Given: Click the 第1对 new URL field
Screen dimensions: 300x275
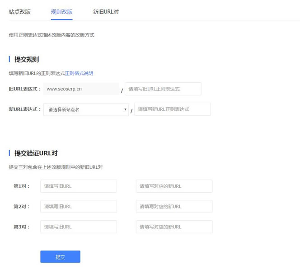Looking at the screenshot, I should click(174, 186).
